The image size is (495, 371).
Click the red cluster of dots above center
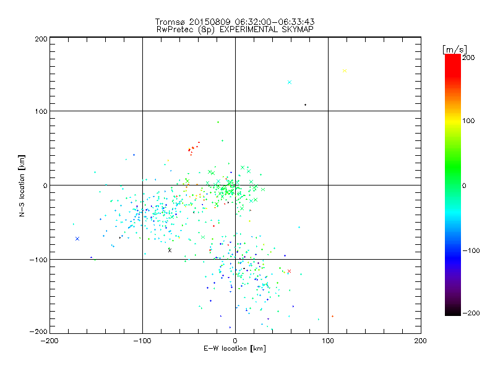193,148
